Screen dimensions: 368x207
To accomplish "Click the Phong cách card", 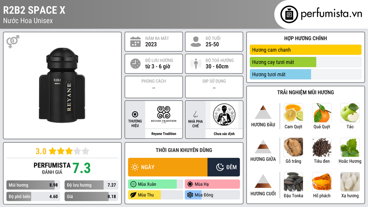I will click(154, 87).
